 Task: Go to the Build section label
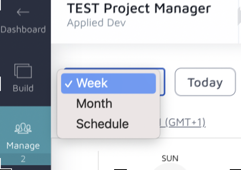(x=23, y=88)
